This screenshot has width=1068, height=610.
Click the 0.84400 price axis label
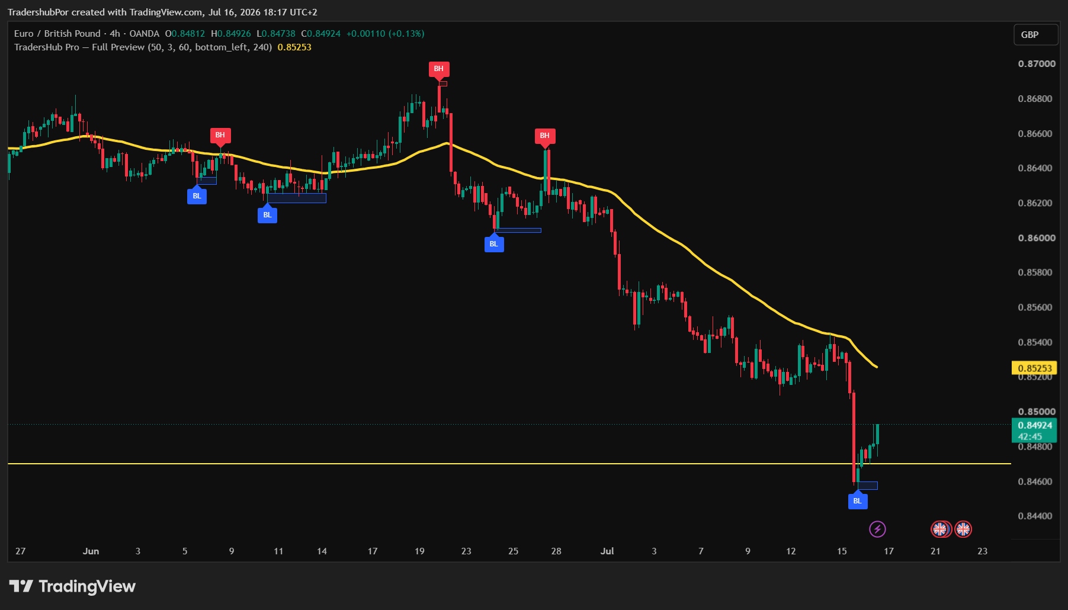click(1035, 516)
